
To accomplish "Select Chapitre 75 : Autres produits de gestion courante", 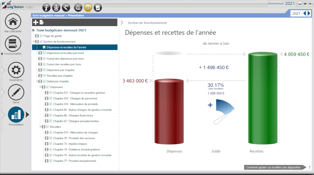I will click(x=82, y=155).
